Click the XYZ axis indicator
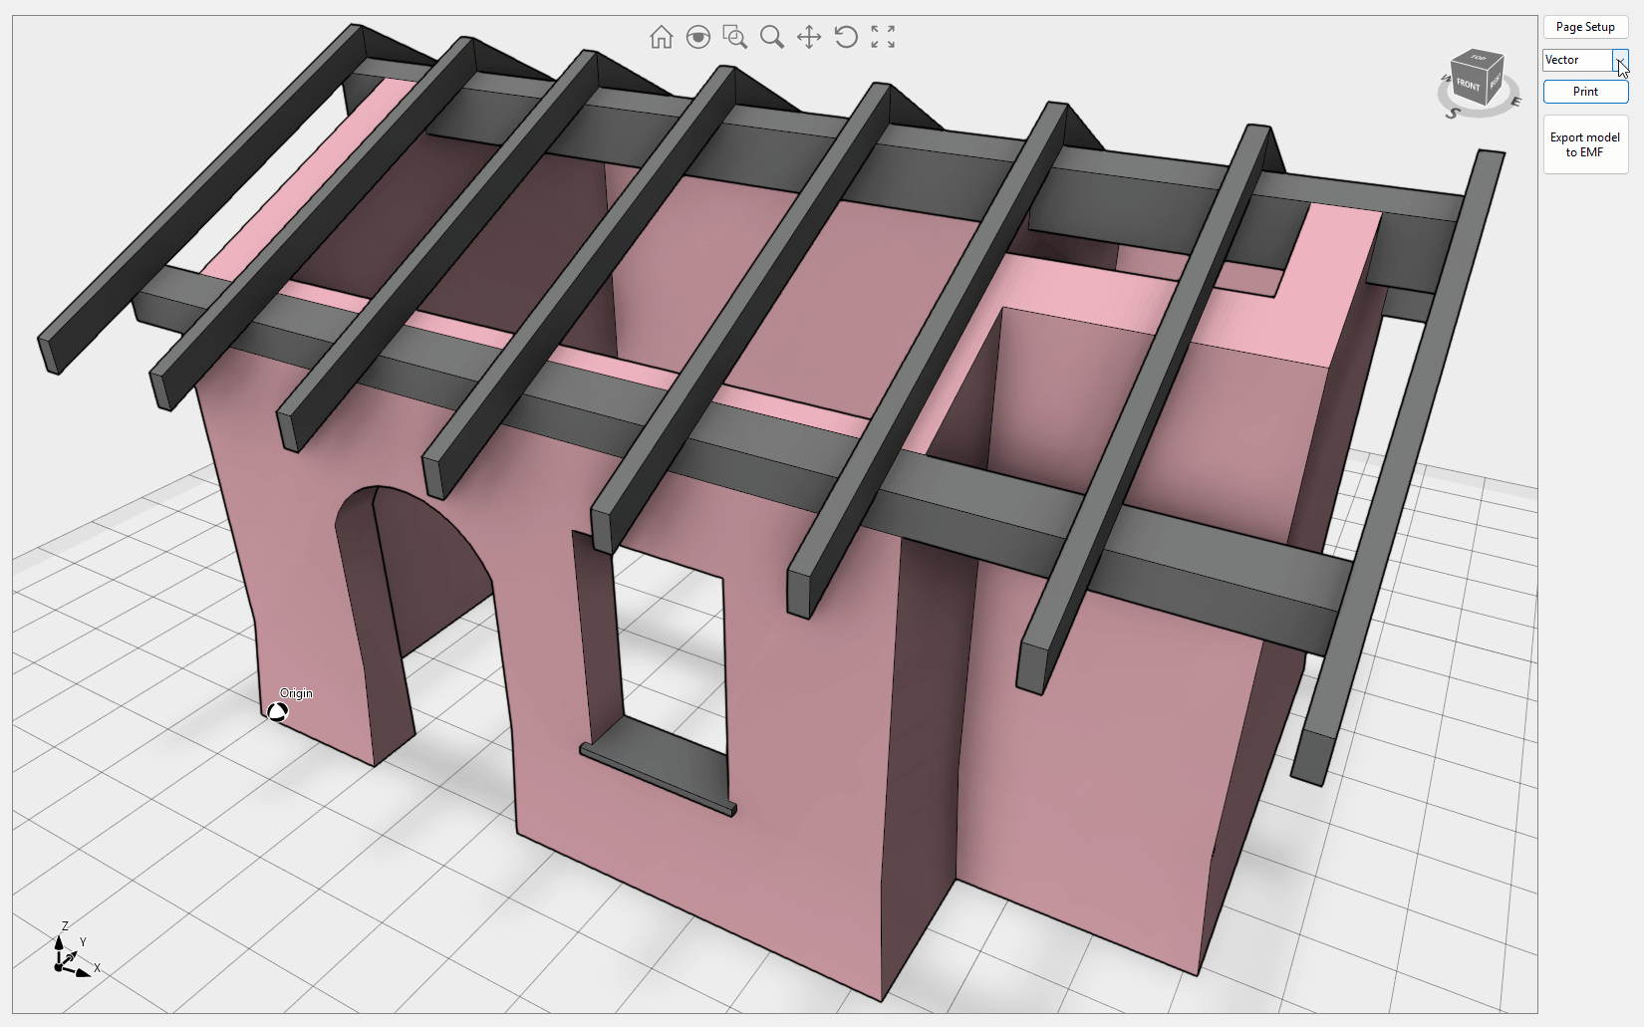This screenshot has height=1027, width=1644. coord(70,954)
